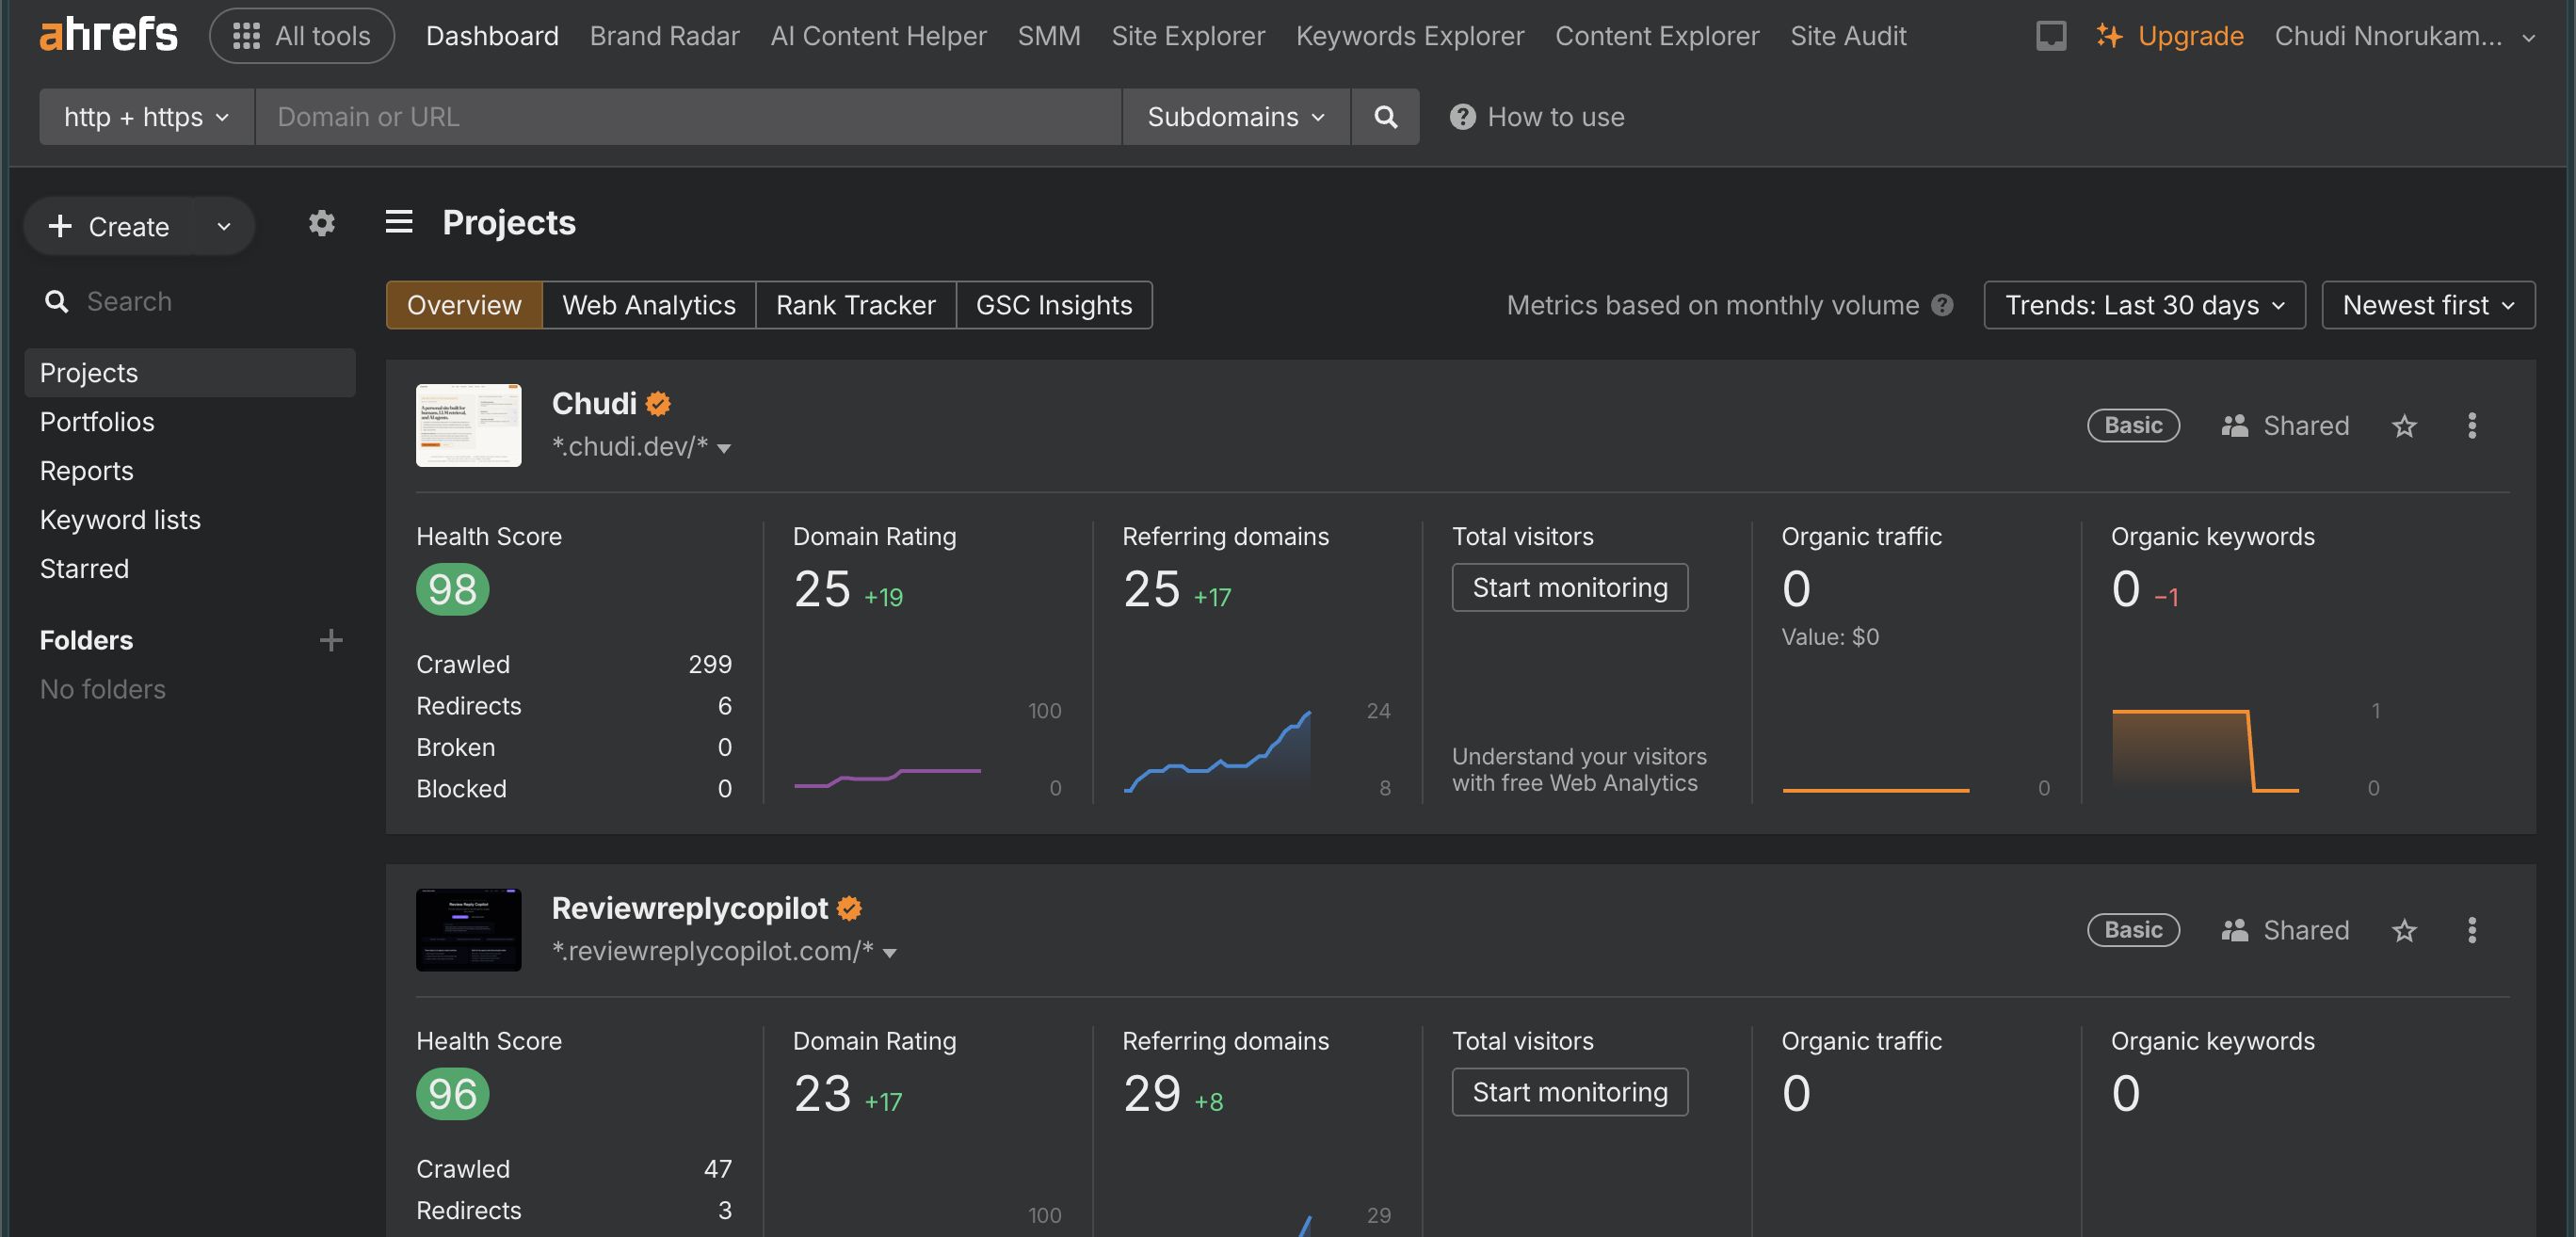The width and height of the screenshot is (2576, 1237).
Task: Open the Reviewreplycopilot more options menu
Action: pyautogui.click(x=2471, y=930)
